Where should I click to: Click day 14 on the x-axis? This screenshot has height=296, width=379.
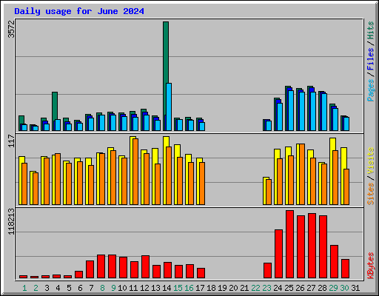(x=167, y=288)
